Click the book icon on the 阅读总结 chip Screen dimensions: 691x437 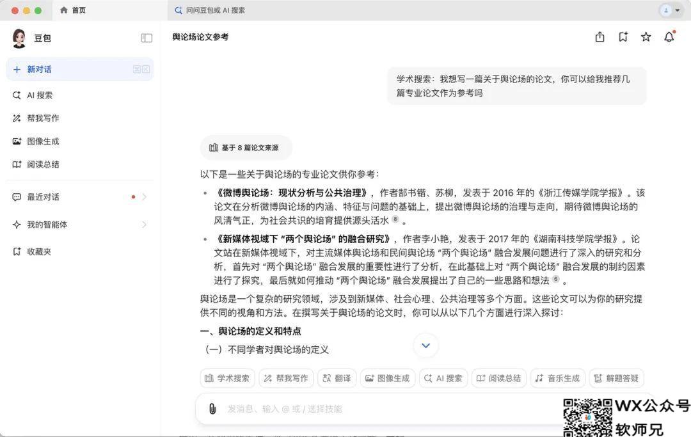[481, 378]
